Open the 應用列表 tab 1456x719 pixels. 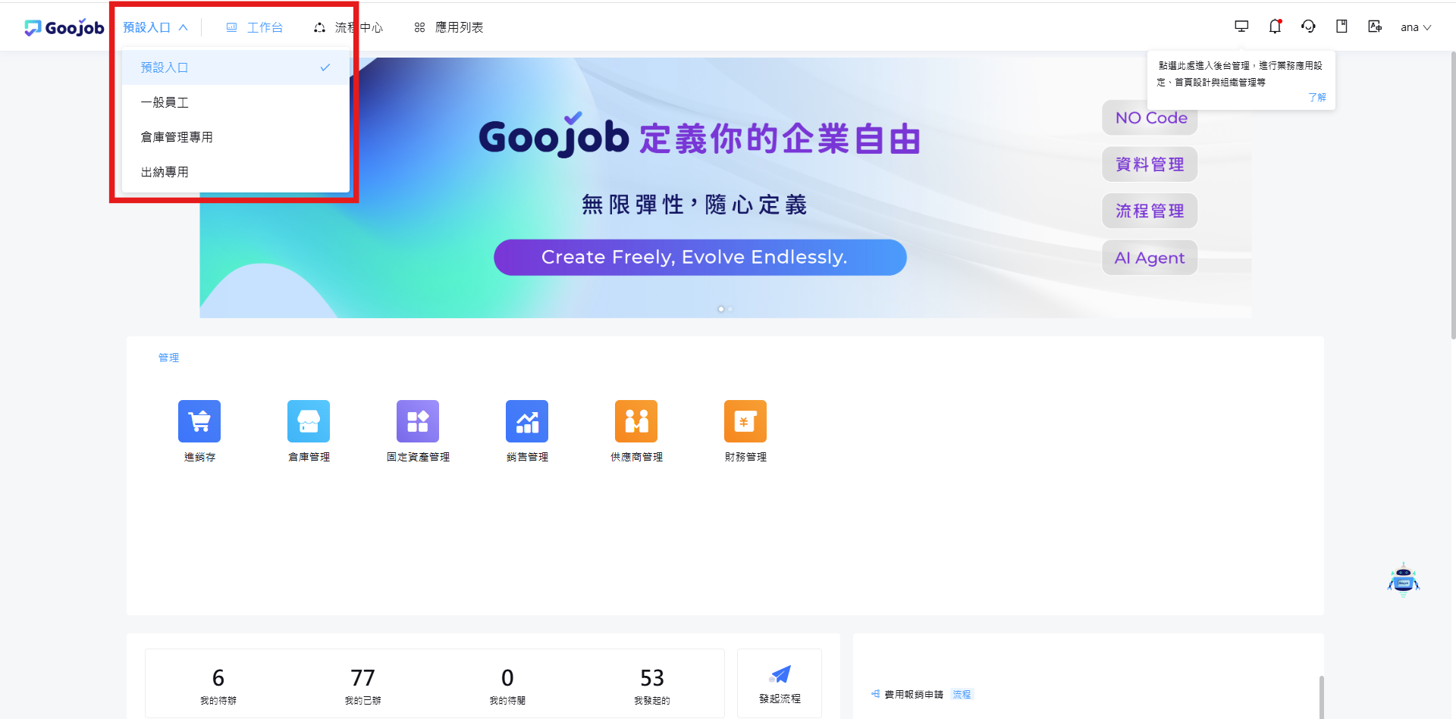(449, 27)
